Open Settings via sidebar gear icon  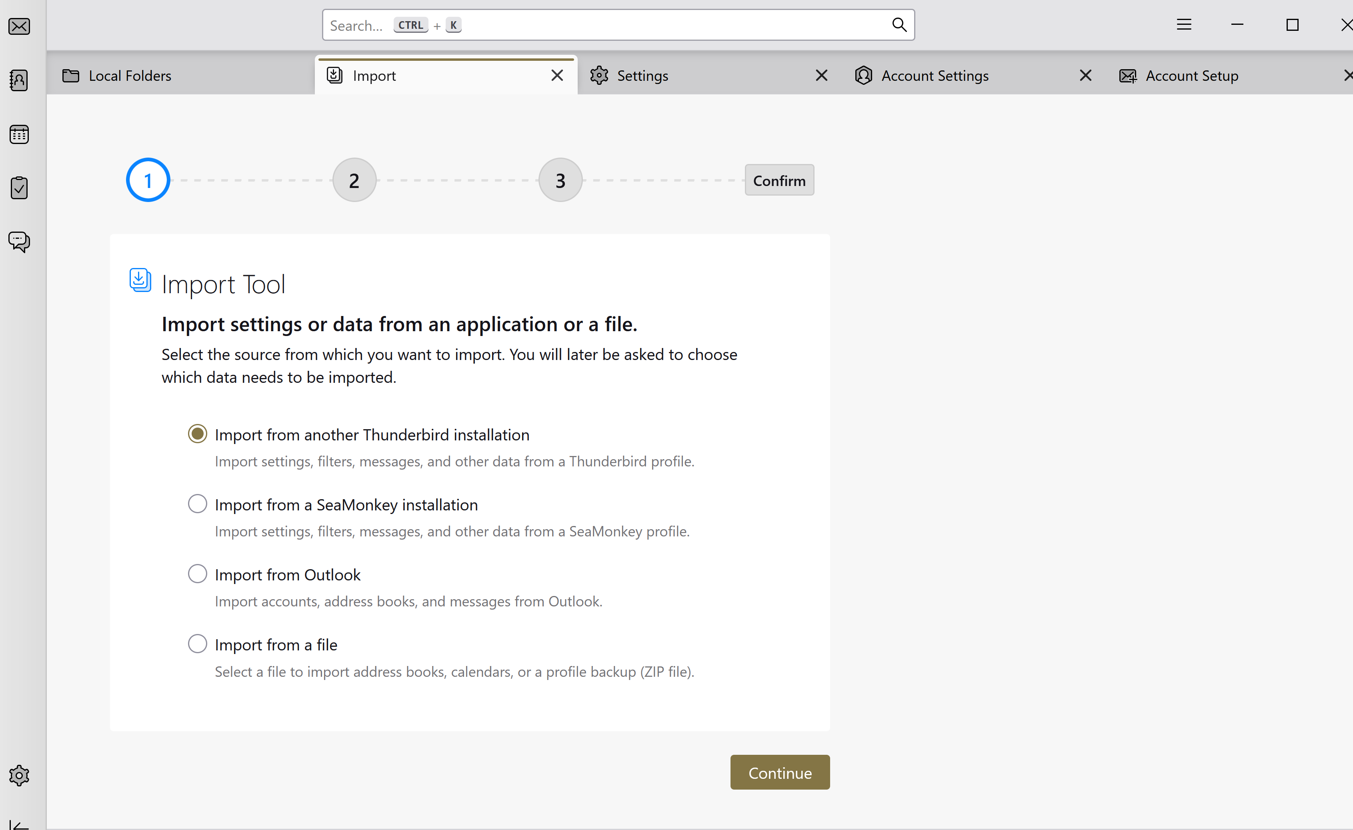(x=19, y=776)
